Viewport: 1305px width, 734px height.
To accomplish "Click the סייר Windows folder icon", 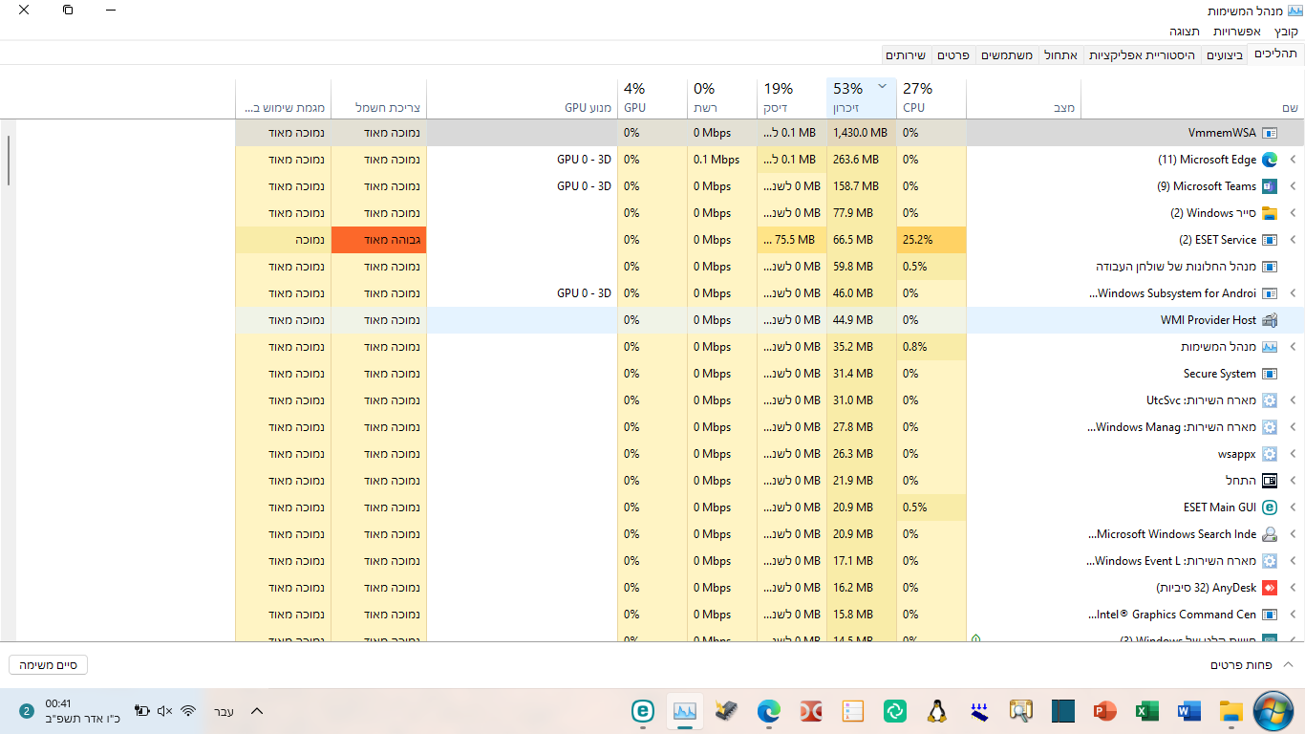I will (x=1270, y=213).
